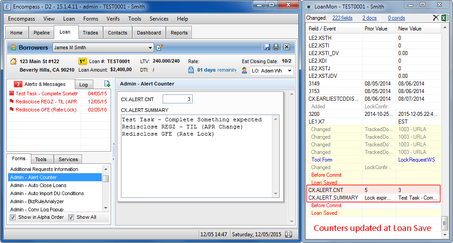Open the Help menu
Screen dimensions: 453x243
tap(182, 19)
